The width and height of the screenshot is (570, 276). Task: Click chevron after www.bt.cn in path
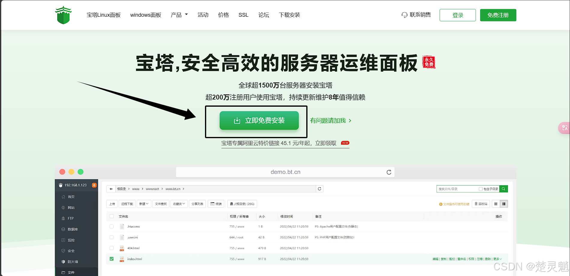(183, 189)
